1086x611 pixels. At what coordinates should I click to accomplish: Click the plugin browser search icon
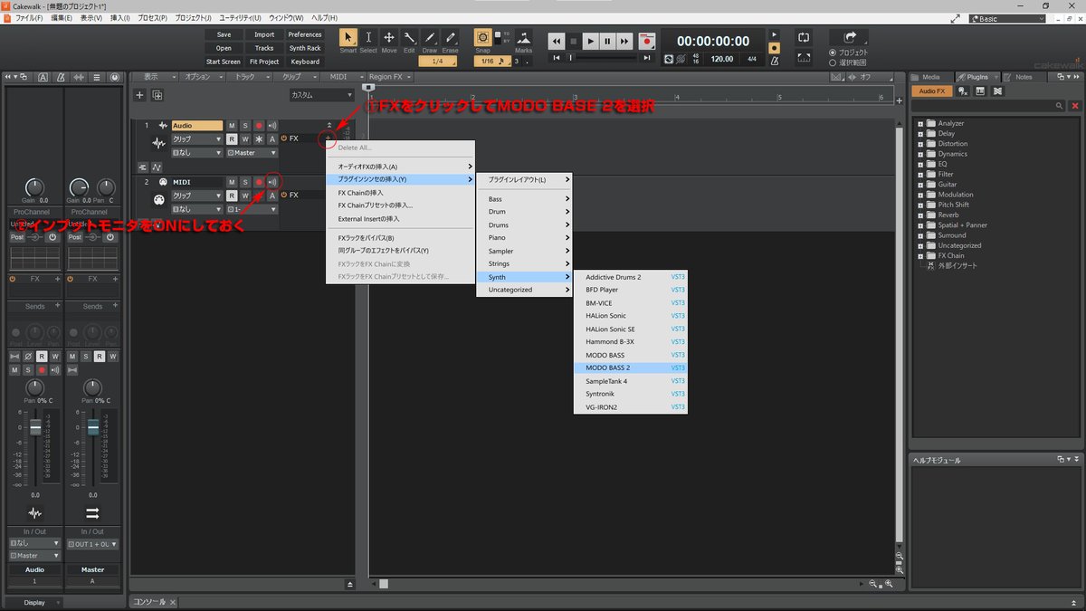[1061, 106]
